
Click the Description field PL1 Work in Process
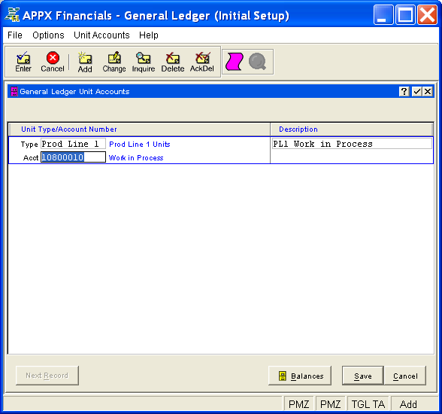(x=352, y=144)
